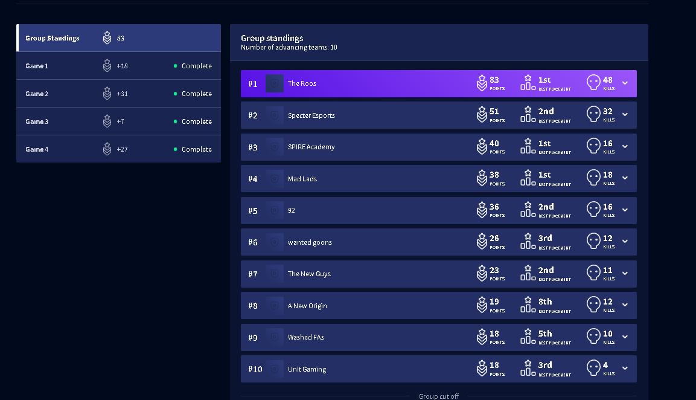
Task: Click Game 4 Complete status label
Action: pyautogui.click(x=197, y=149)
